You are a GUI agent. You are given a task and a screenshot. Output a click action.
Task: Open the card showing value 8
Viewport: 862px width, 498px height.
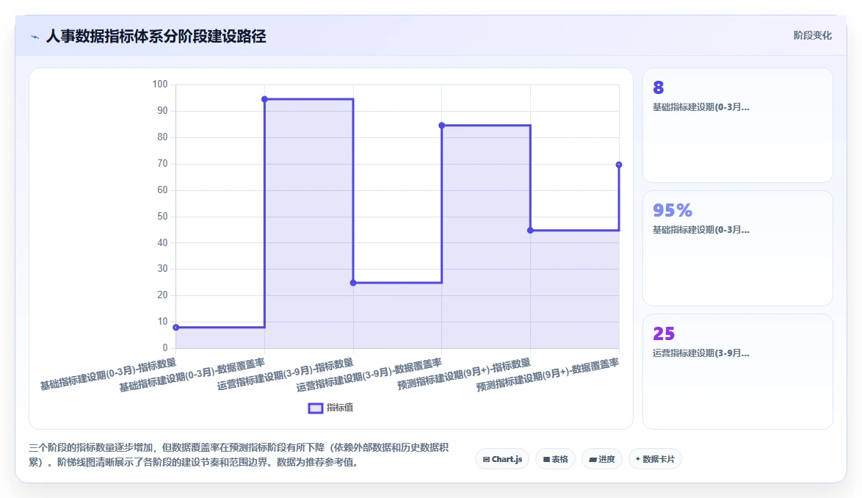pos(738,126)
